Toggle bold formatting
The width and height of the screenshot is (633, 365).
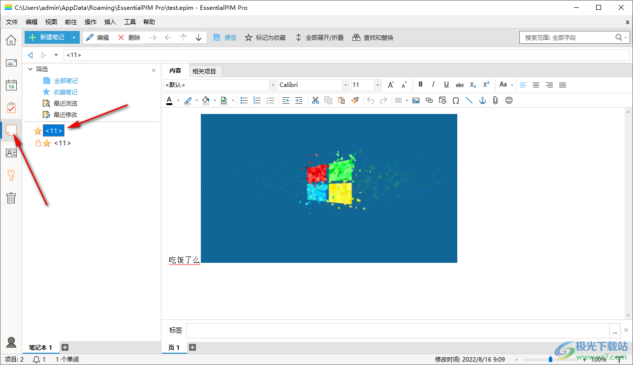tap(420, 84)
